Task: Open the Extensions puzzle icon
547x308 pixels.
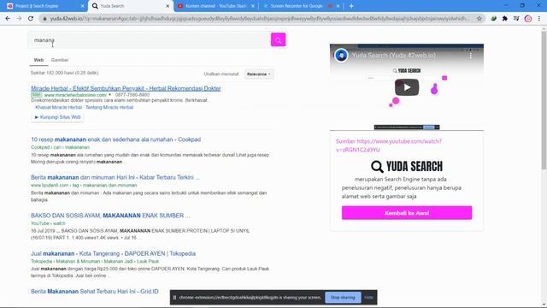Action: pos(505,19)
